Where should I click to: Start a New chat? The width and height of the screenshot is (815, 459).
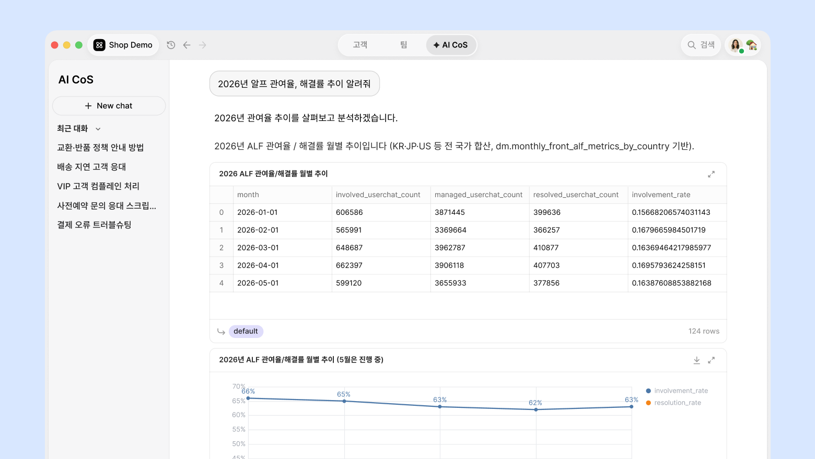pyautogui.click(x=109, y=106)
